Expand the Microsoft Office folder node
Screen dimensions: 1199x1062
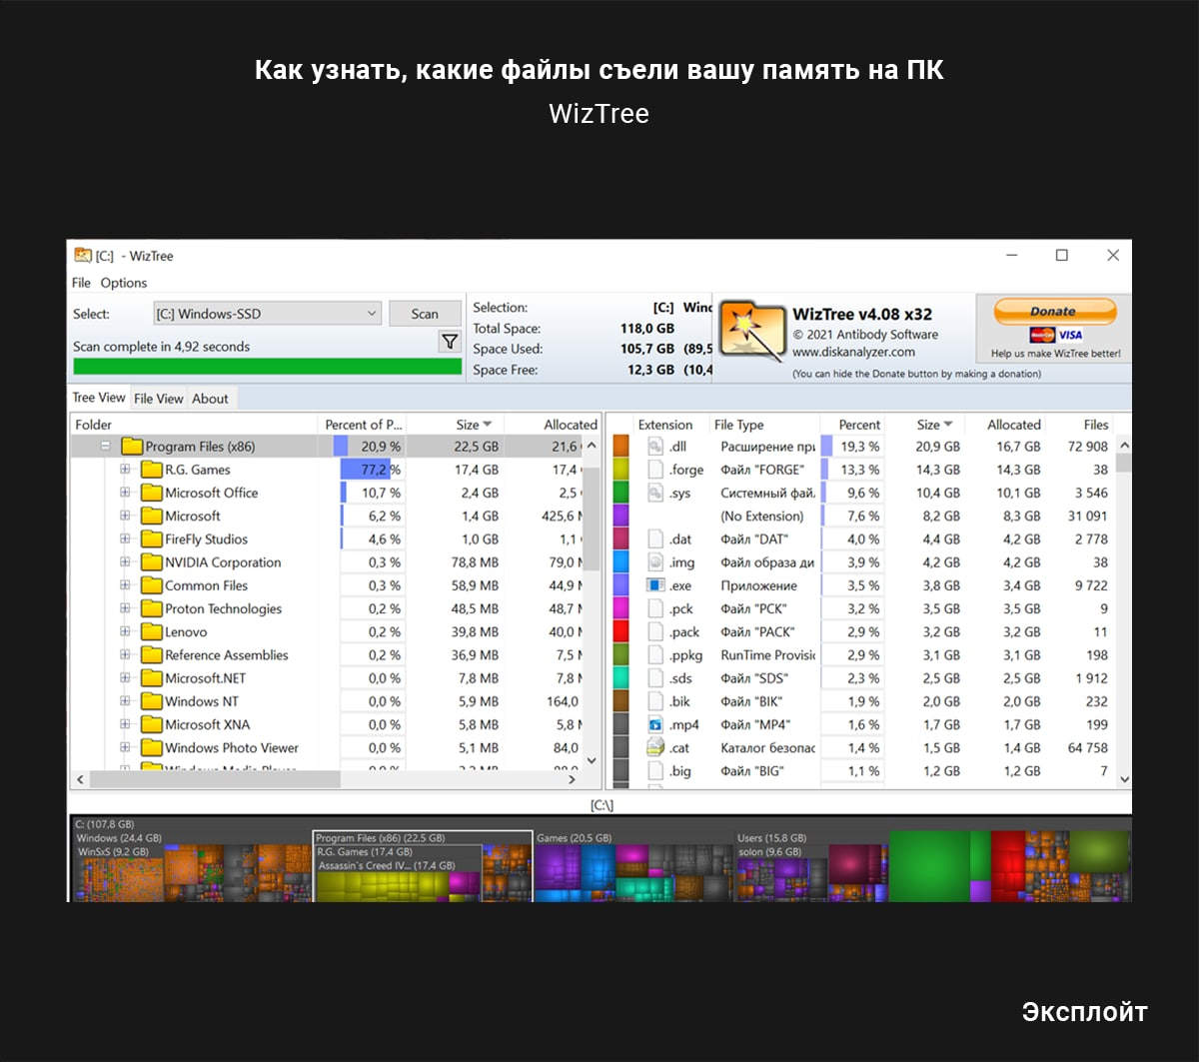(x=125, y=493)
